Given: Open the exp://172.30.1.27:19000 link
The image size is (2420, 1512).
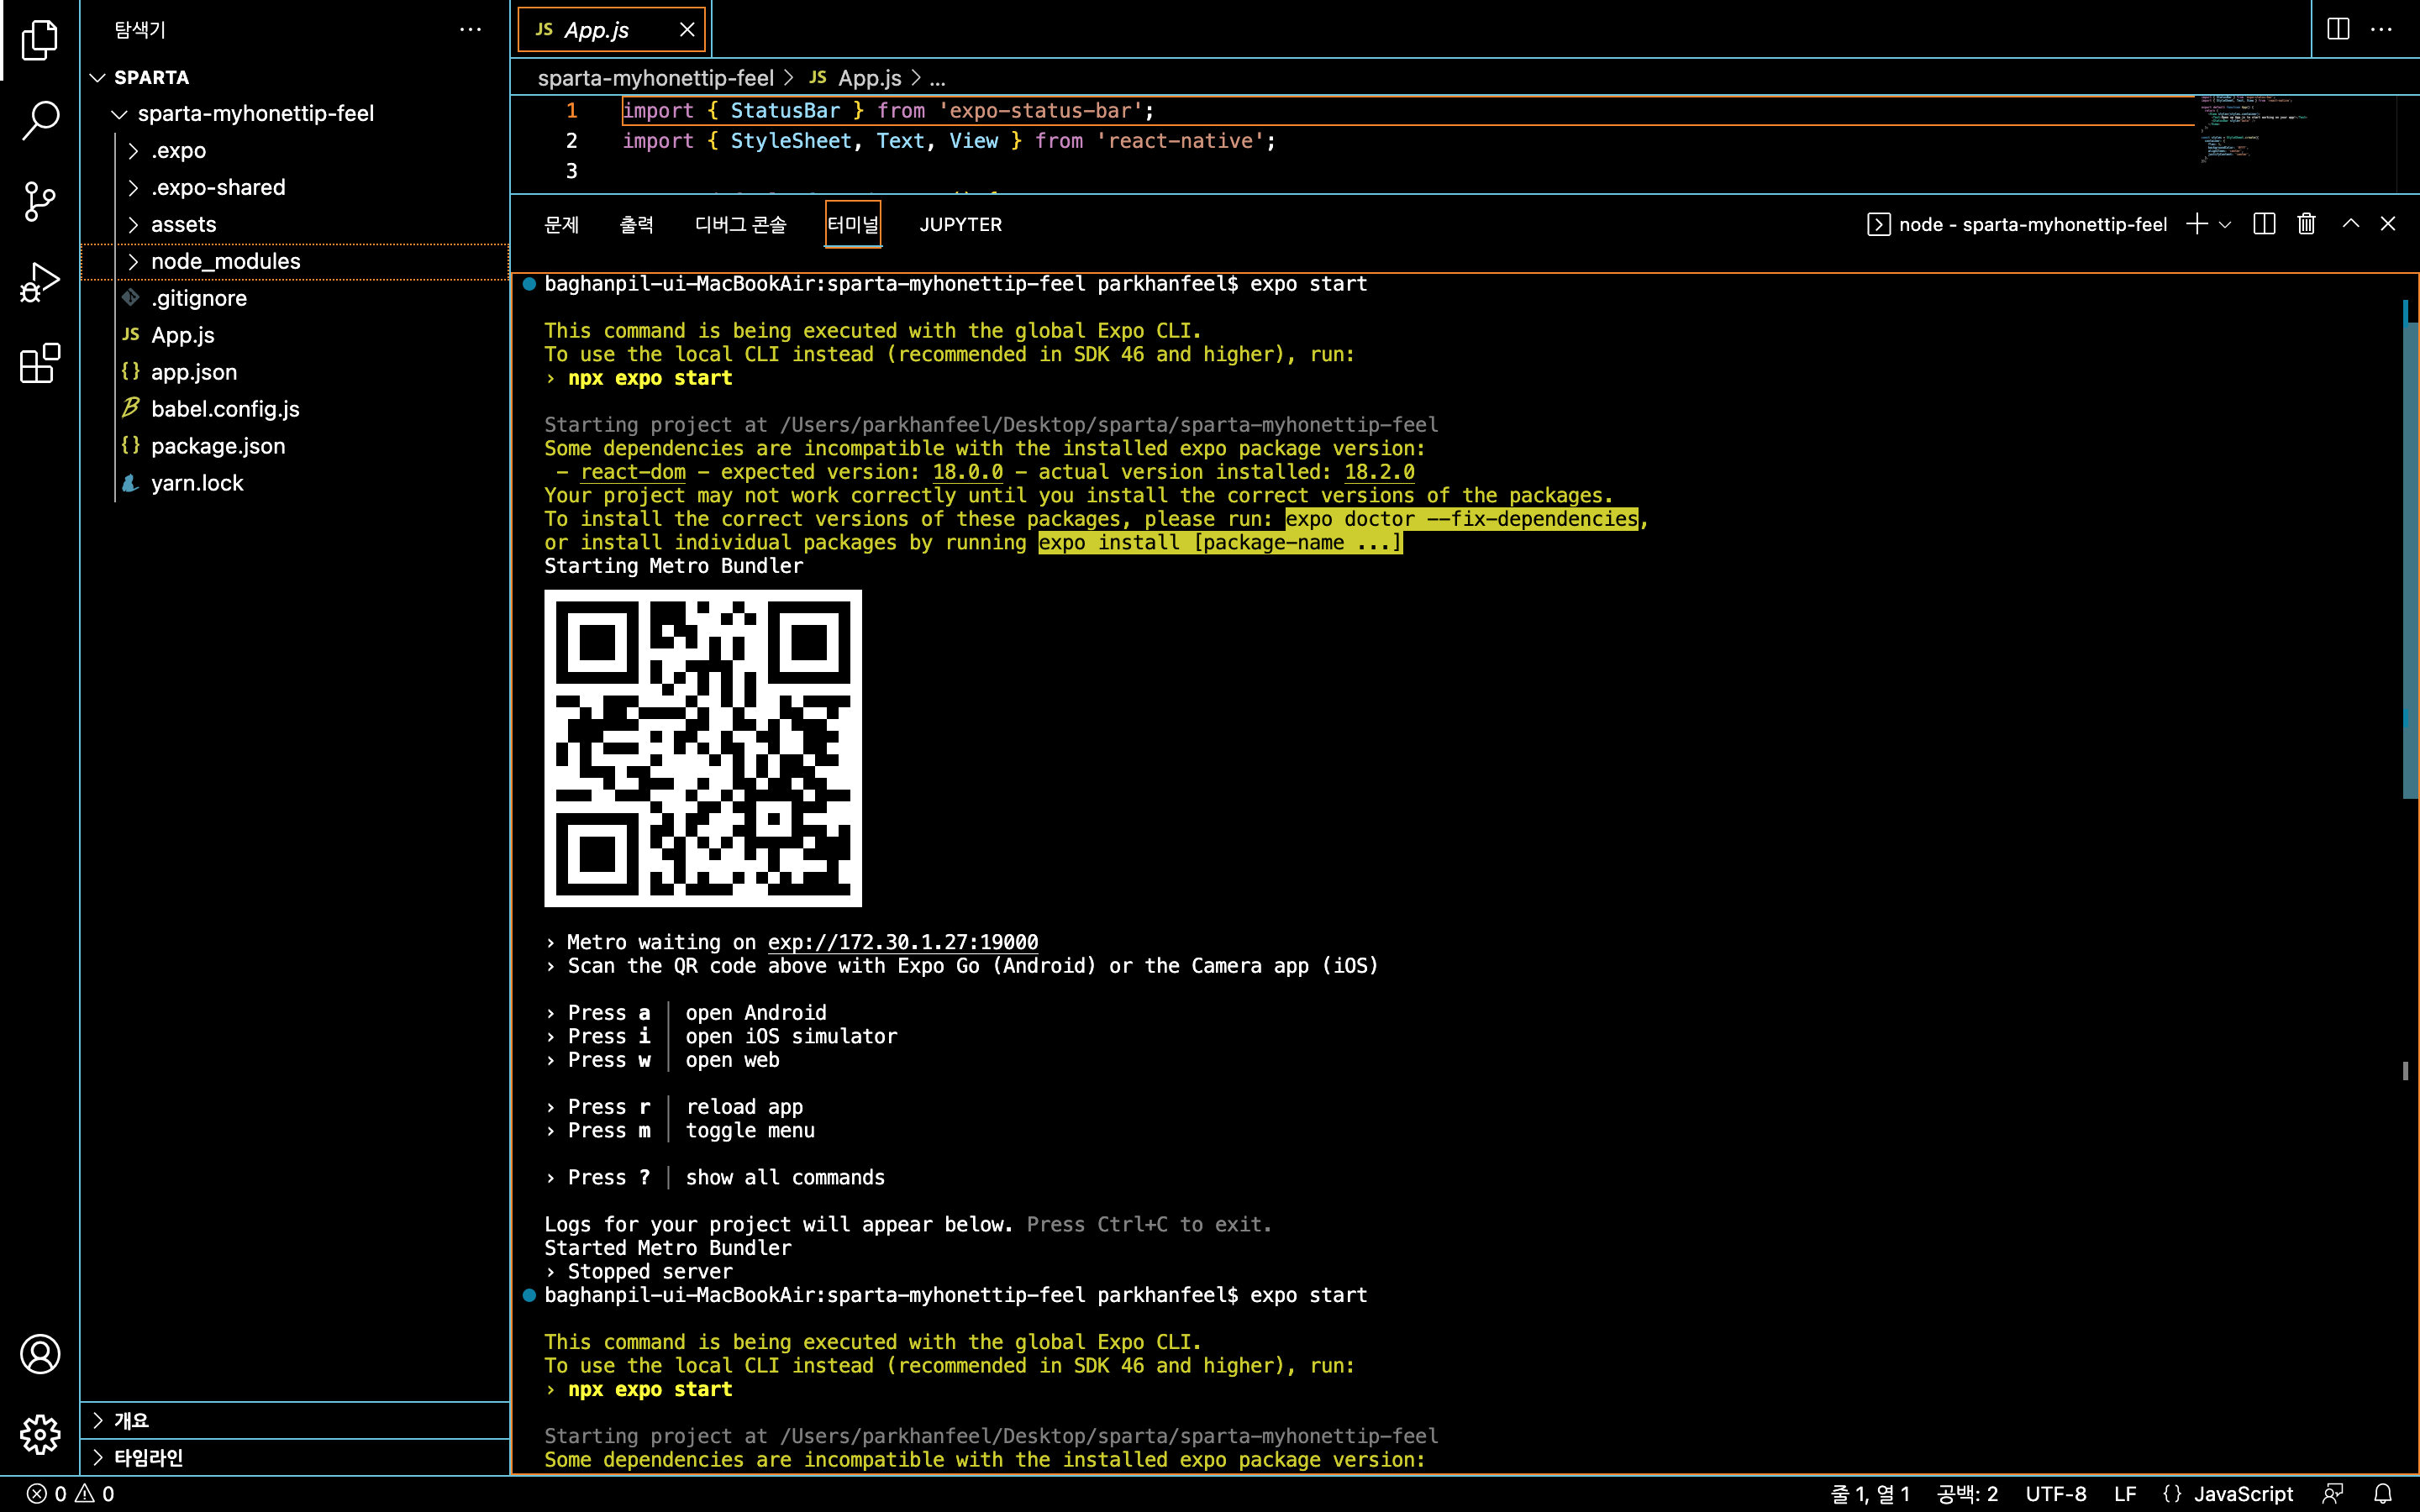Looking at the screenshot, I should 903,943.
